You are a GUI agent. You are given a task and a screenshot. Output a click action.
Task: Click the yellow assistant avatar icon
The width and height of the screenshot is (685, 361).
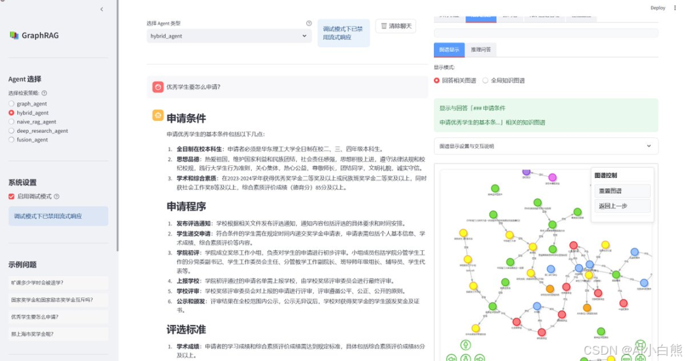(158, 115)
